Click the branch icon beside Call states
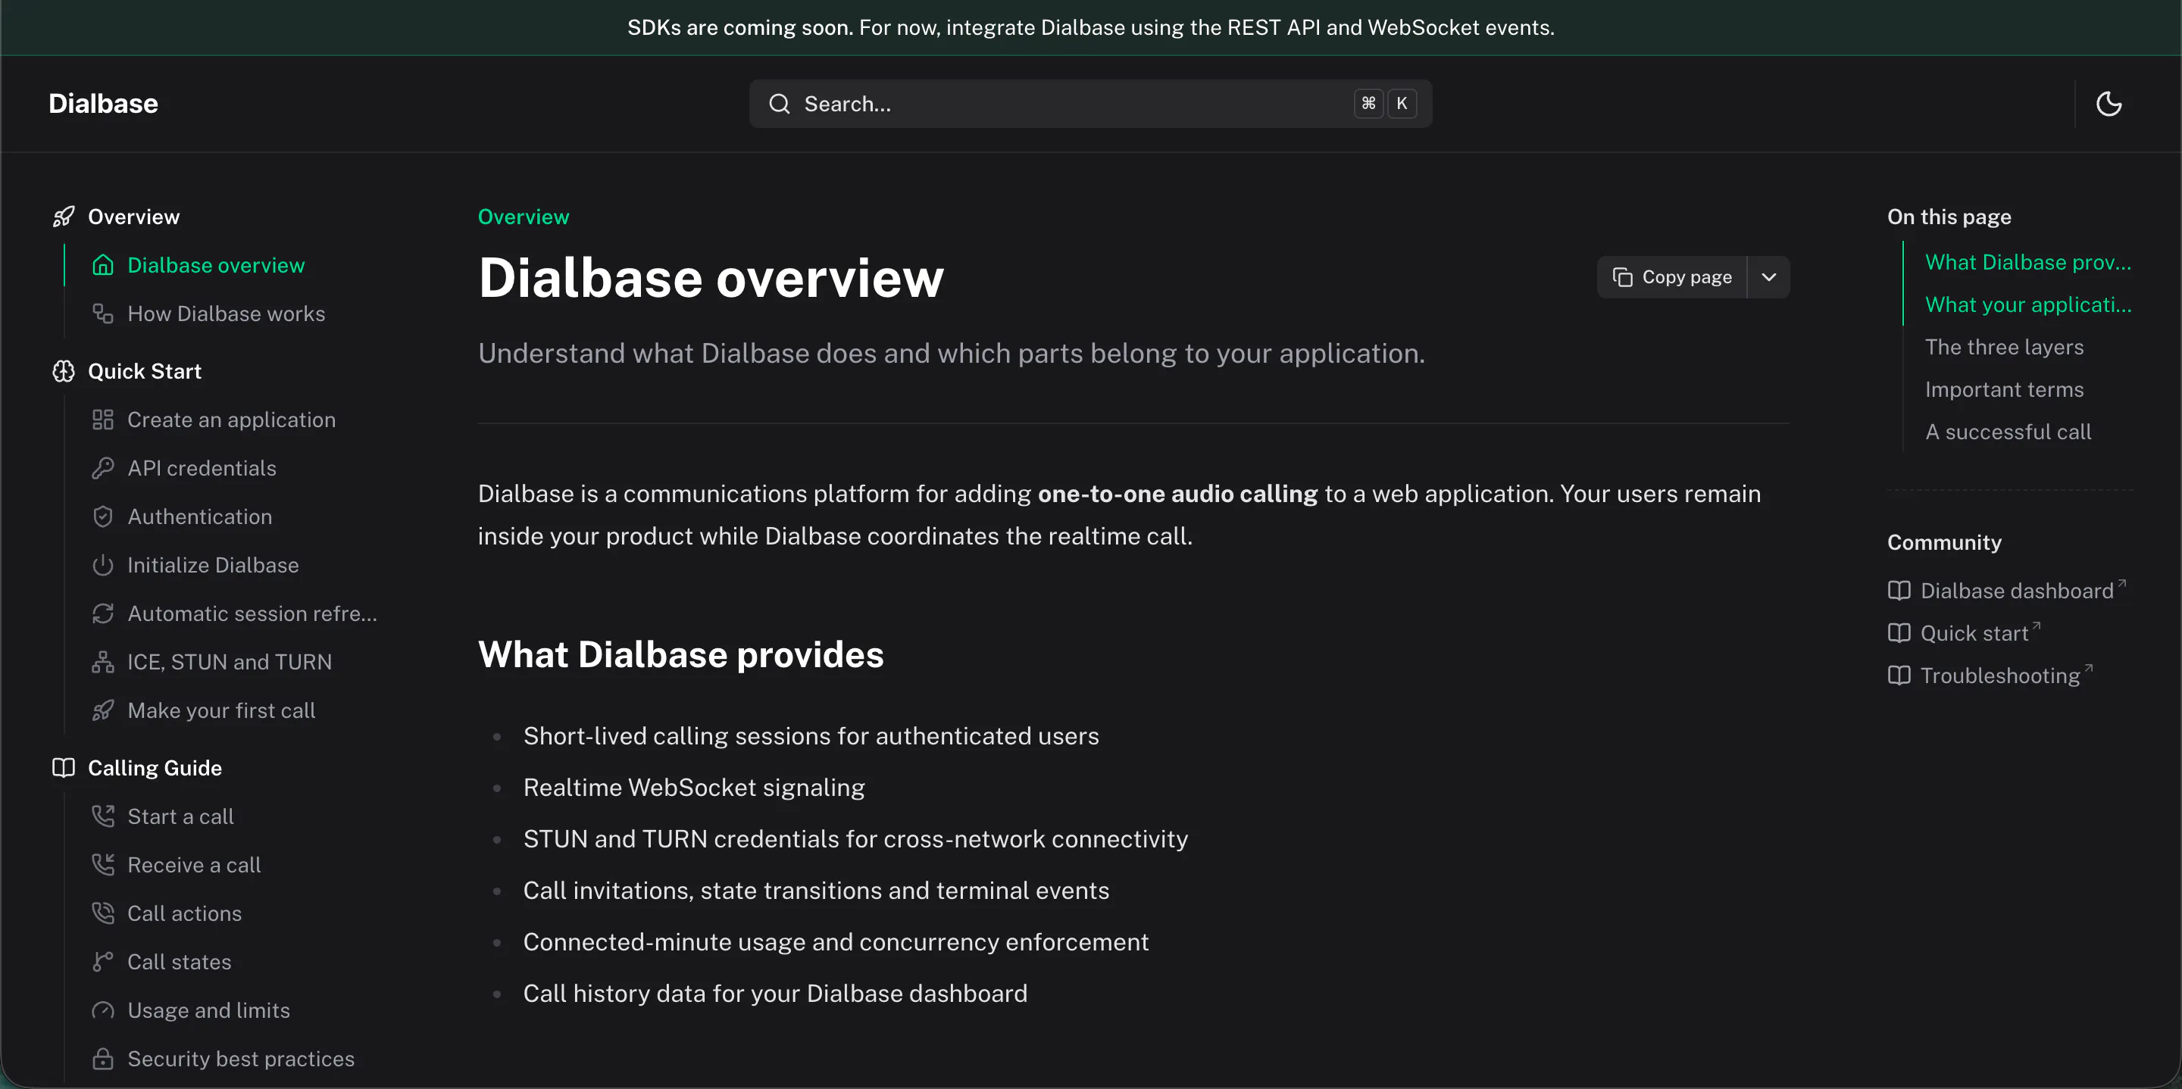Viewport: 2182px width, 1089px height. pyautogui.click(x=102, y=961)
